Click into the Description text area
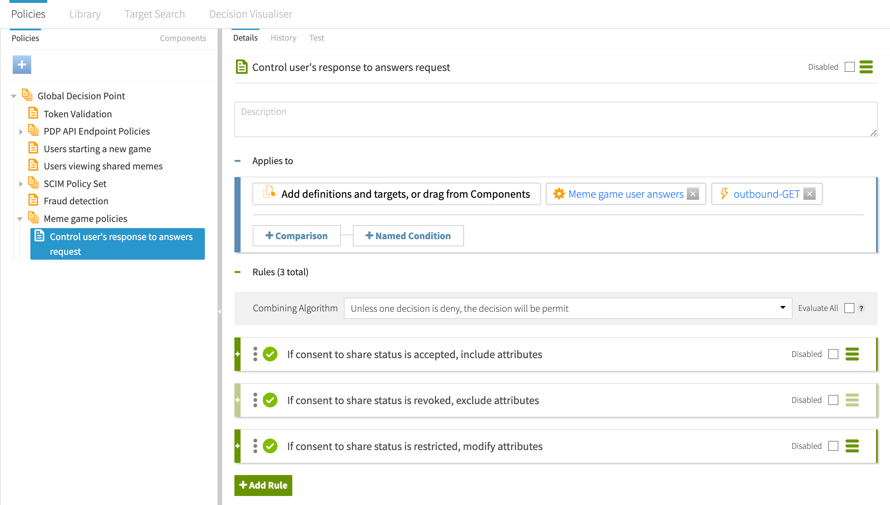This screenshot has width=890, height=505. point(556,119)
